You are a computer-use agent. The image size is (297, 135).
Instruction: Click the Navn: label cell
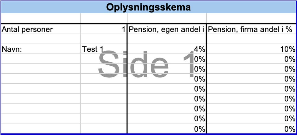click(40, 49)
